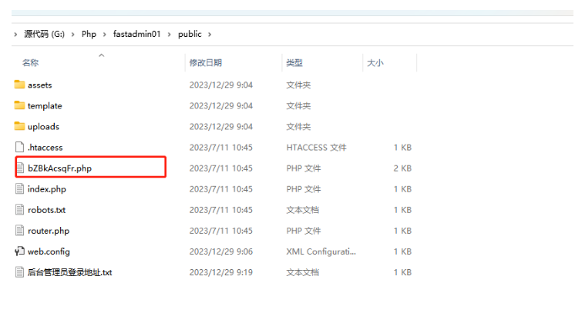The width and height of the screenshot is (575, 323).
Task: Click the 2023/12/29 9:06 date cell
Action: tap(220, 251)
